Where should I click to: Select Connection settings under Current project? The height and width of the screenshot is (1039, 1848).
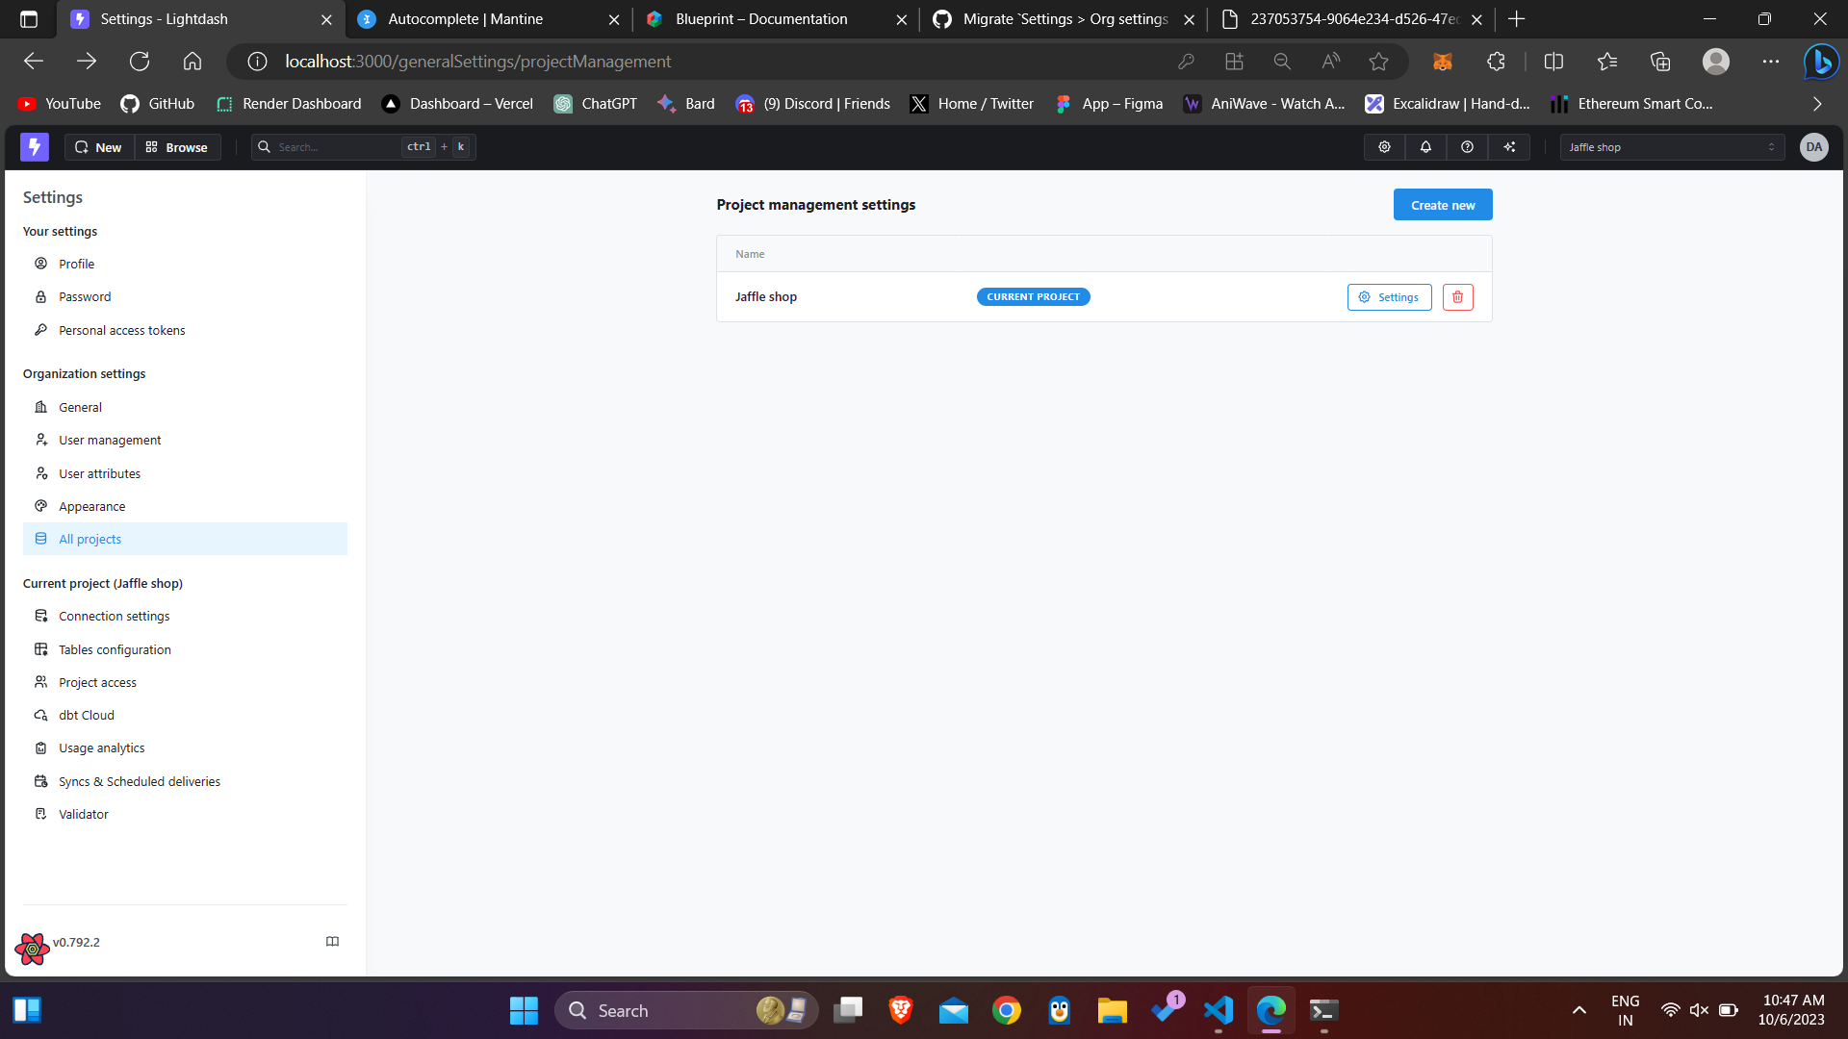tap(113, 615)
